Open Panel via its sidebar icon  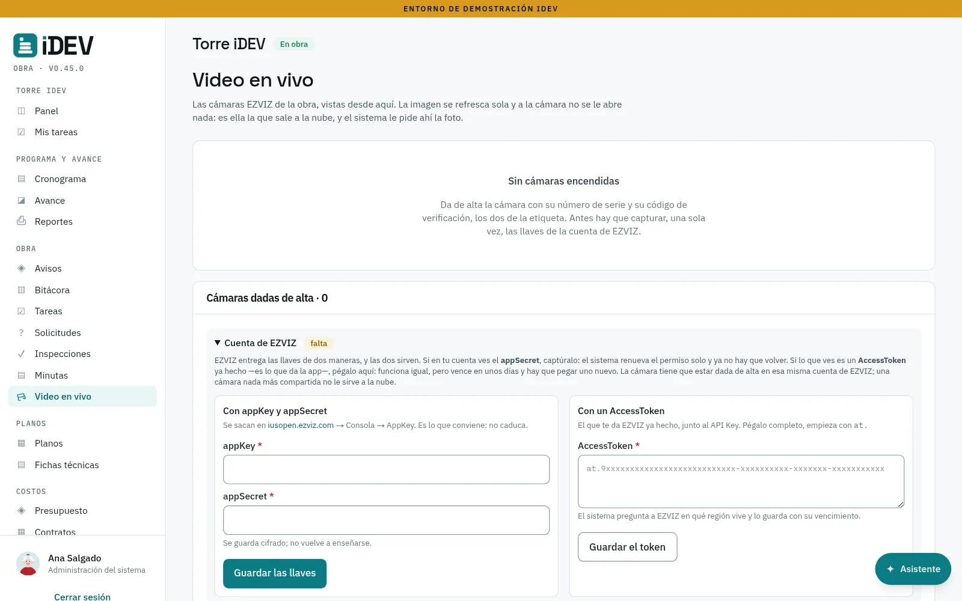[x=22, y=111]
